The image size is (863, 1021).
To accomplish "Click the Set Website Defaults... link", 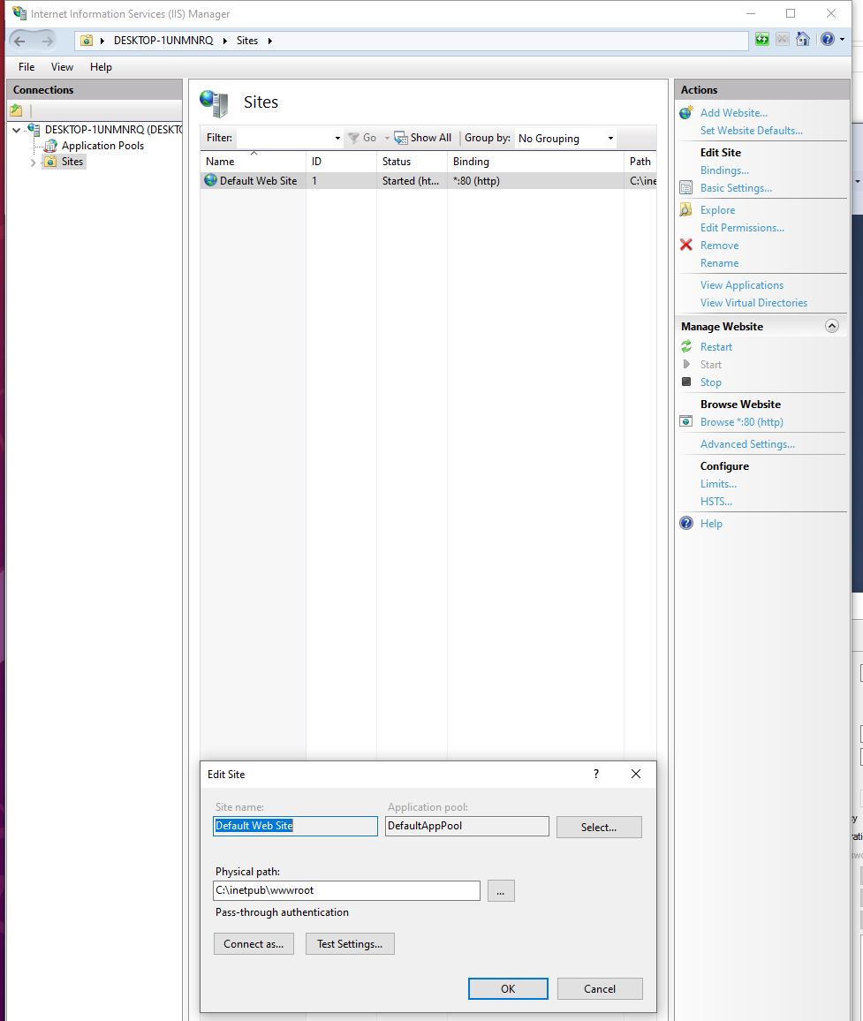I will tap(751, 130).
